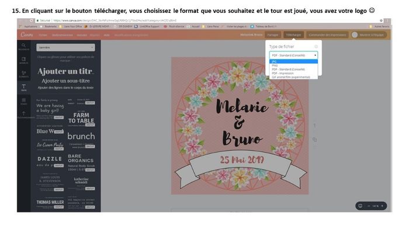Select the FARM TO TABLE text template
The height and width of the screenshot is (230, 409).
pos(81,118)
